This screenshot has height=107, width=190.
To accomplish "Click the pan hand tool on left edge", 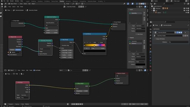I will [x=1, y=16].
